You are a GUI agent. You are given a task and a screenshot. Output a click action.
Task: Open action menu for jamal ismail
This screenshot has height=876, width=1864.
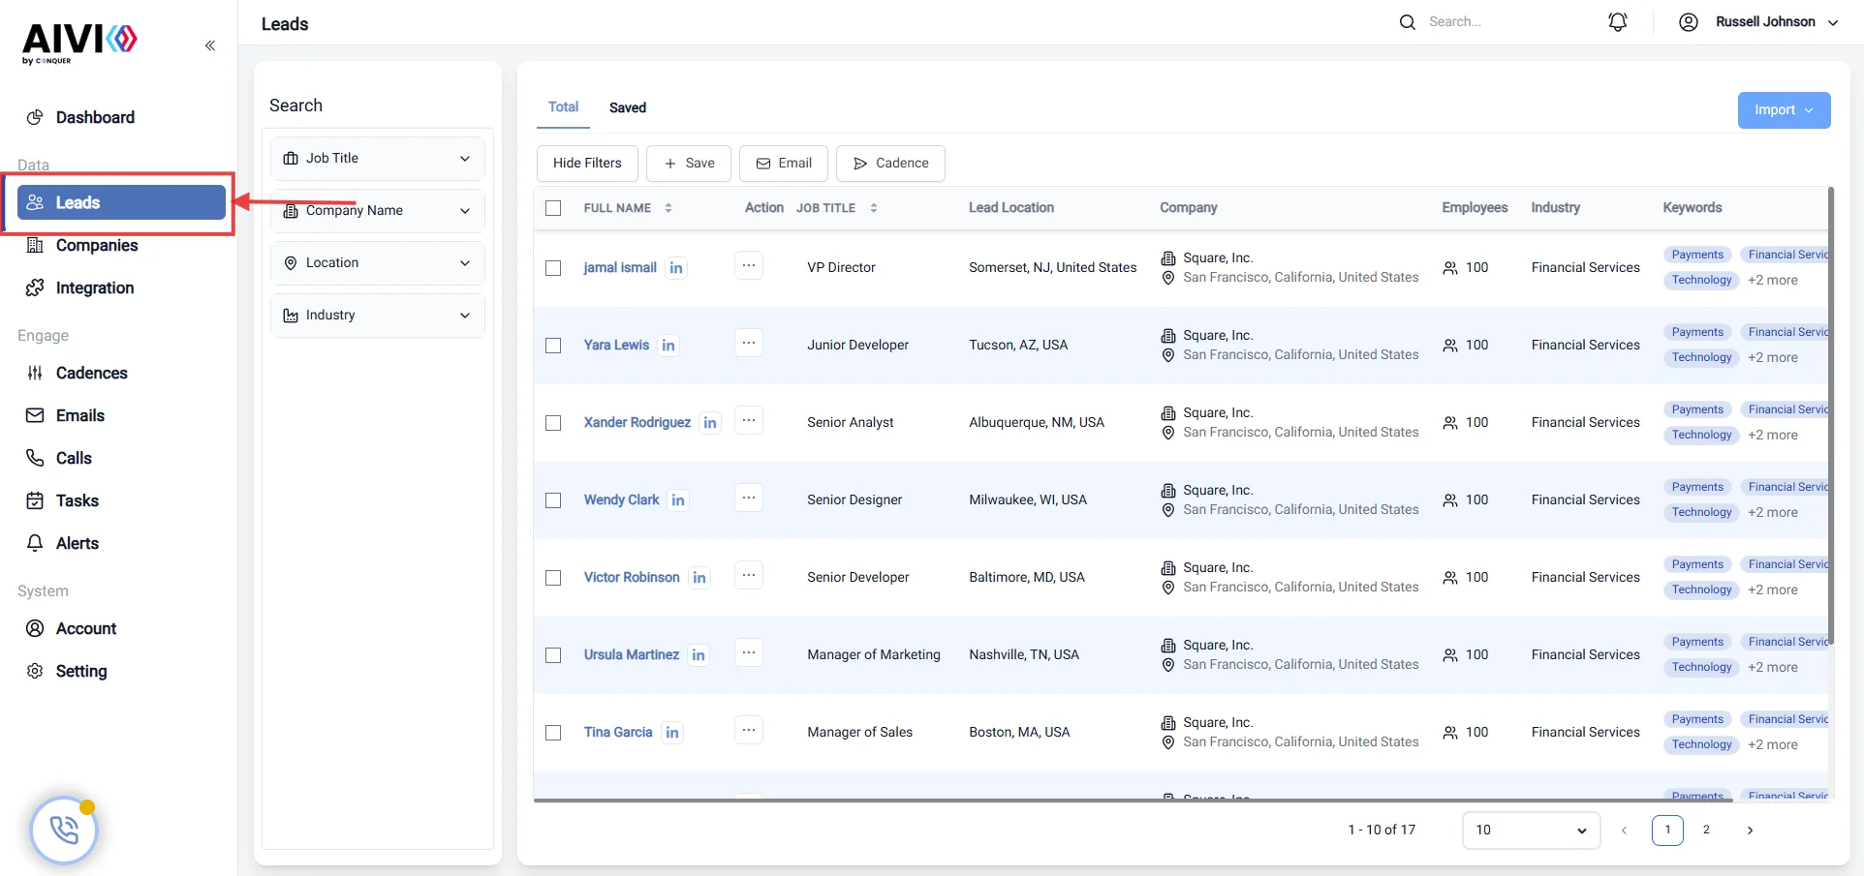[x=749, y=265]
